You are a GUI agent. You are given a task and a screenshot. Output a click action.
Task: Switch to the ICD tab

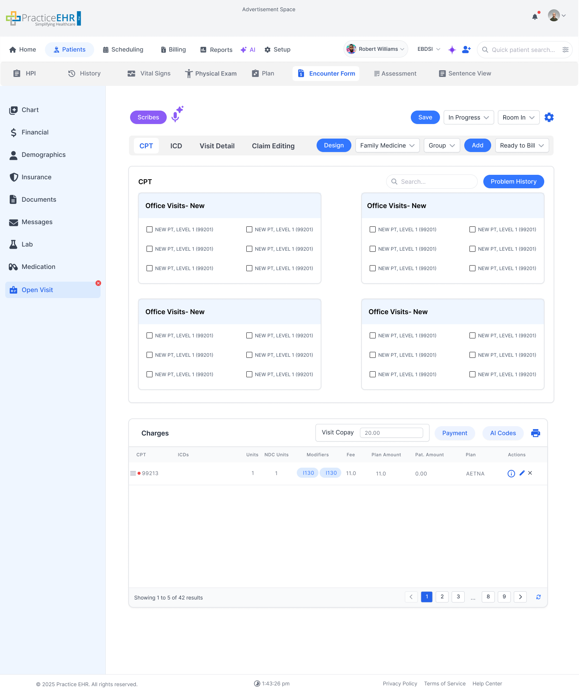(x=176, y=146)
